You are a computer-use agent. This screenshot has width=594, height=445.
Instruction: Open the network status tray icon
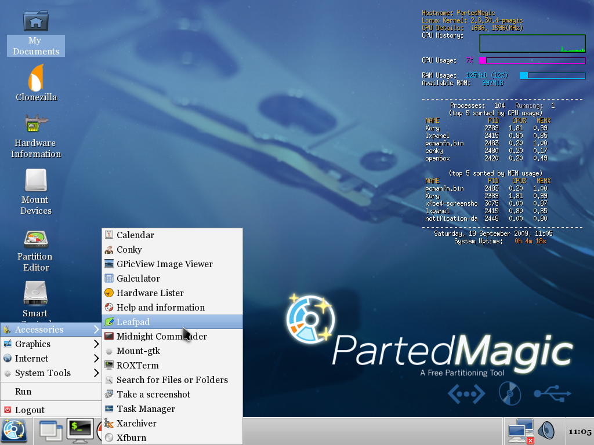coord(520,431)
